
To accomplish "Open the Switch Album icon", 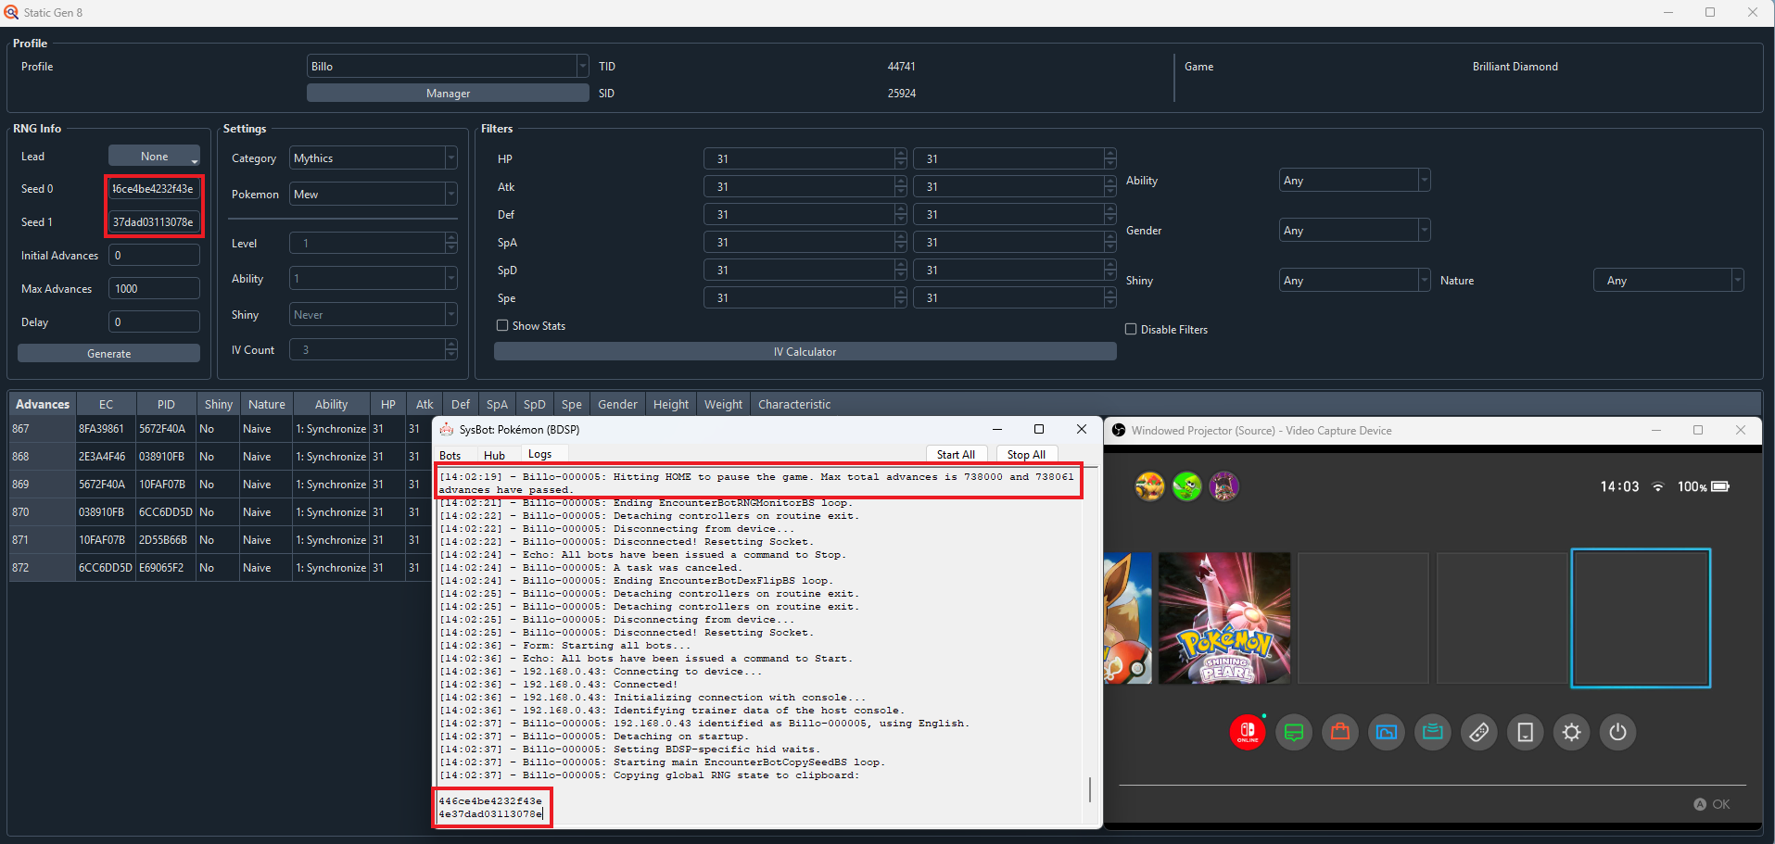I will point(1387,732).
